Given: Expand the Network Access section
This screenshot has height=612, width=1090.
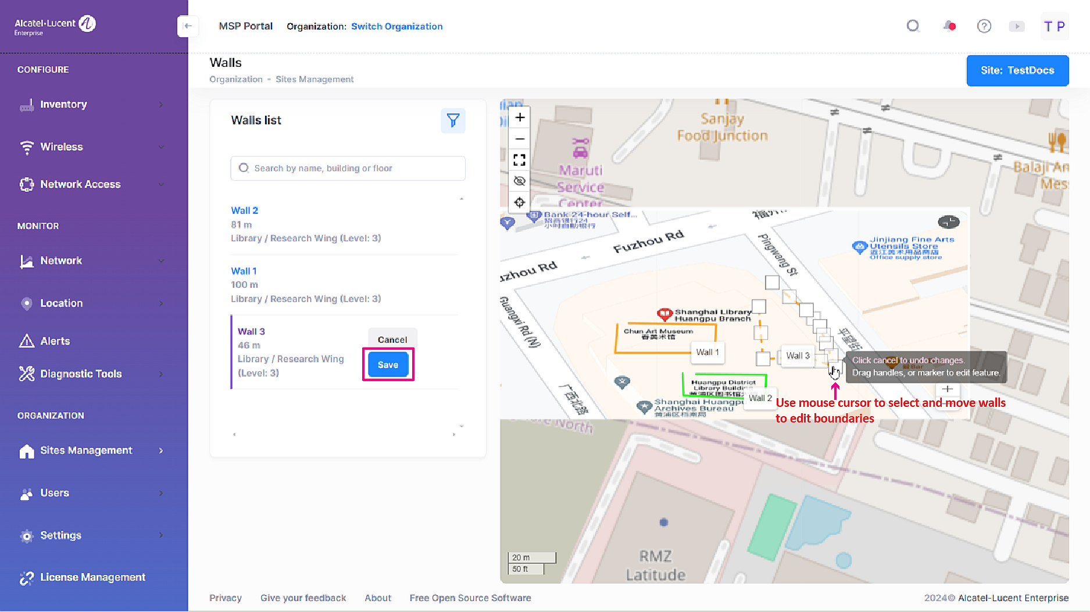Looking at the screenshot, I should [x=92, y=184].
